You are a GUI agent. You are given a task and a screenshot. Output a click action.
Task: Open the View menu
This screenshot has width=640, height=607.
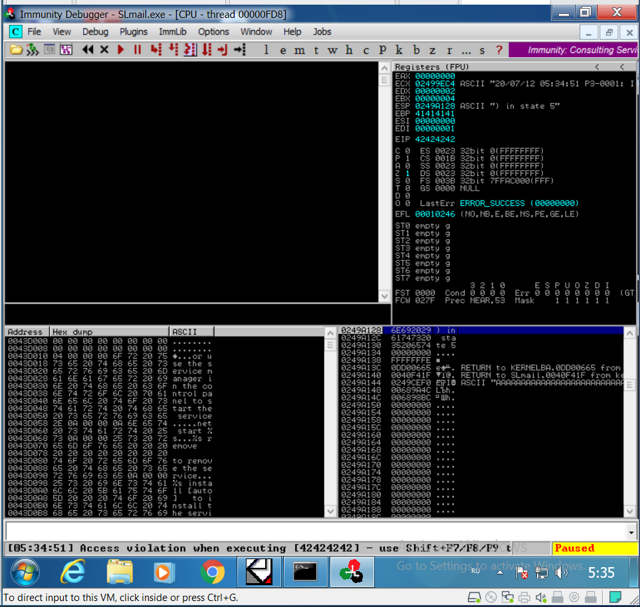62,31
